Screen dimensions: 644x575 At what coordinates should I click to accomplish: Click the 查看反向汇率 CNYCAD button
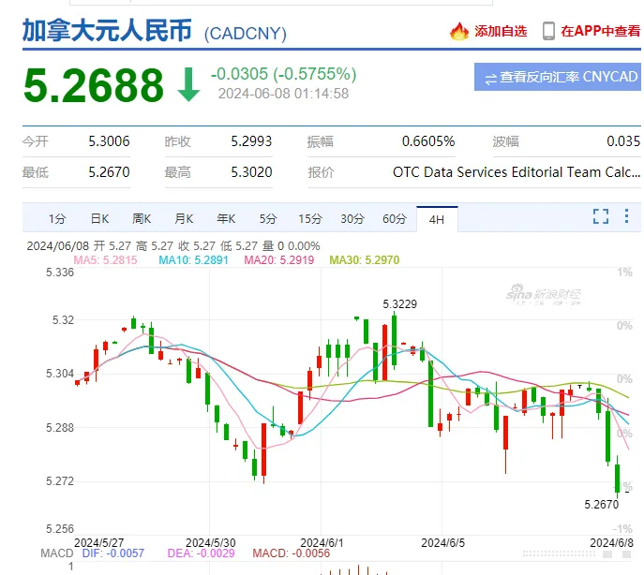(x=557, y=78)
